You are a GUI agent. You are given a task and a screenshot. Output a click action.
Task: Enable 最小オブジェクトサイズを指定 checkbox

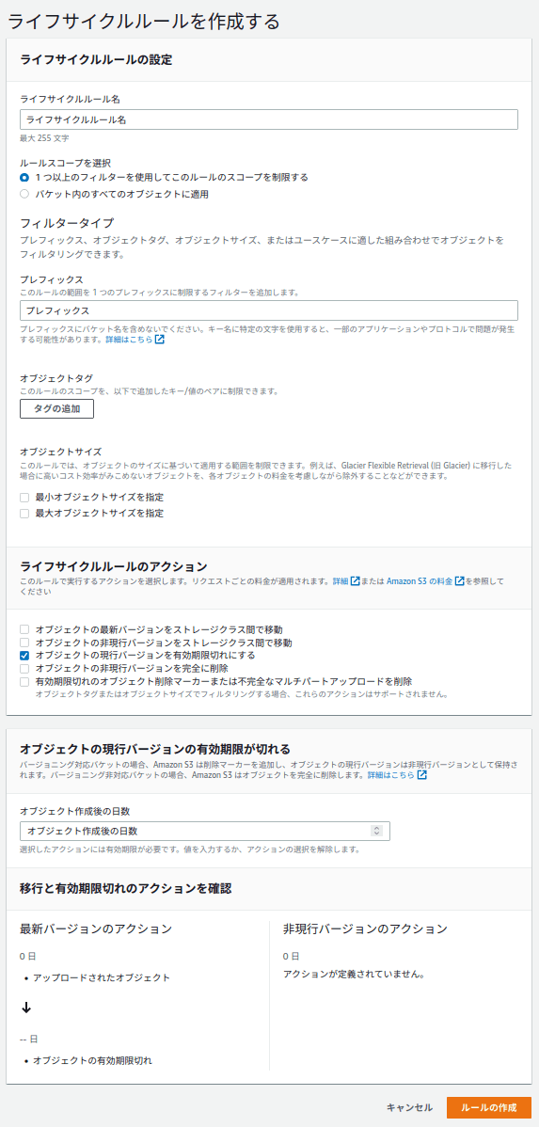pyautogui.click(x=24, y=498)
